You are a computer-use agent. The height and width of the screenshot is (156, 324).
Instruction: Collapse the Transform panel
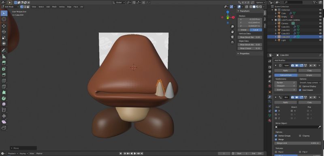click(238, 11)
